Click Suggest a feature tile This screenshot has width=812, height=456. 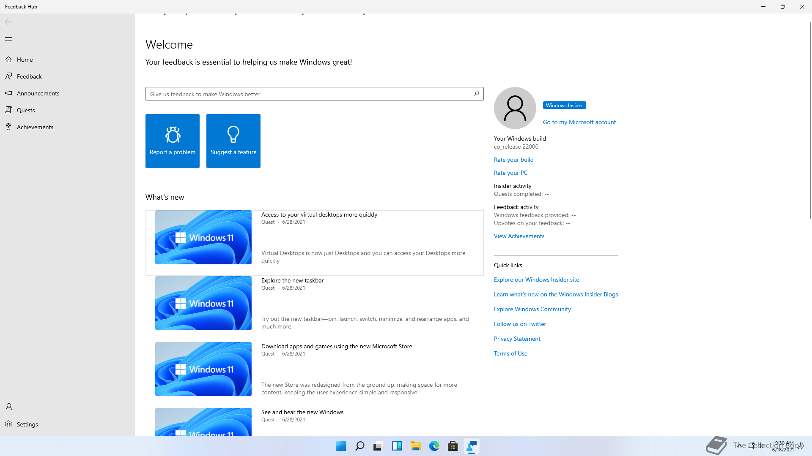tap(233, 141)
